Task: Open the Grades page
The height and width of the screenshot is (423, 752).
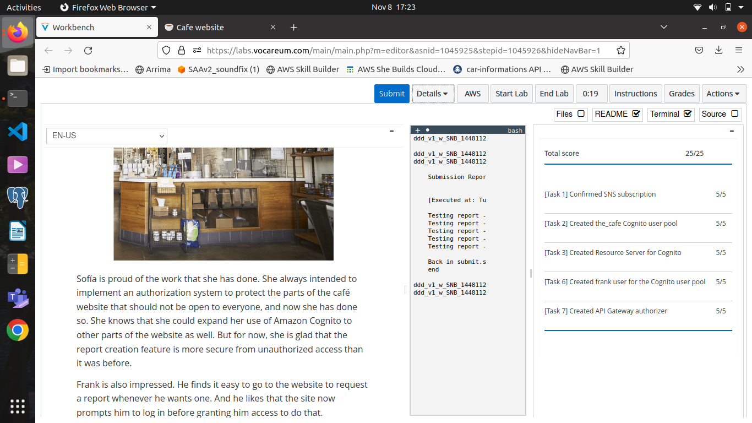Action: tap(682, 94)
